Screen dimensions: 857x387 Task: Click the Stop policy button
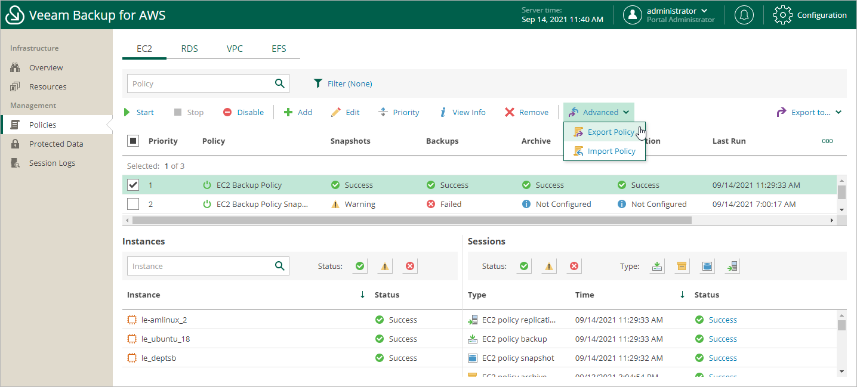(189, 112)
